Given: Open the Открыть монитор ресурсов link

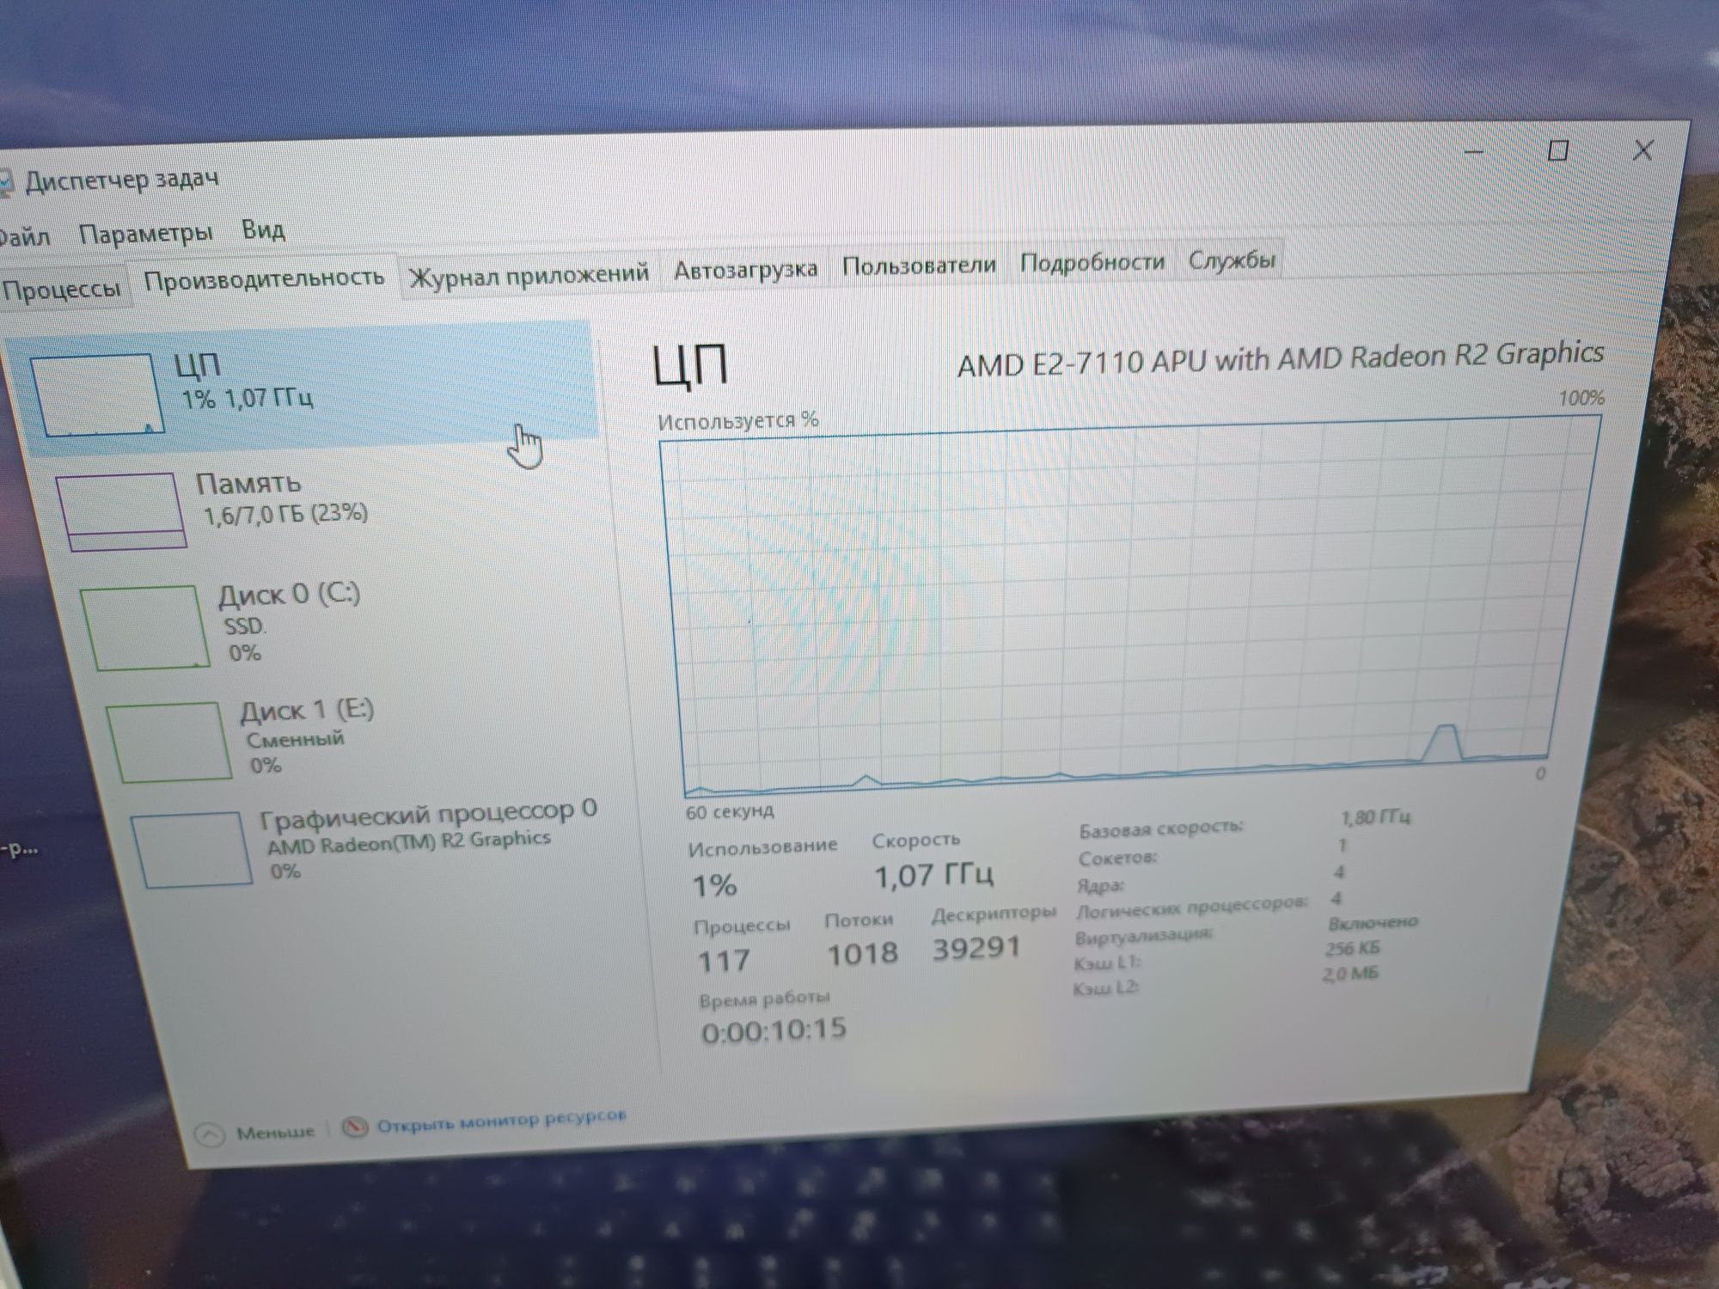Looking at the screenshot, I should pos(501,1121).
